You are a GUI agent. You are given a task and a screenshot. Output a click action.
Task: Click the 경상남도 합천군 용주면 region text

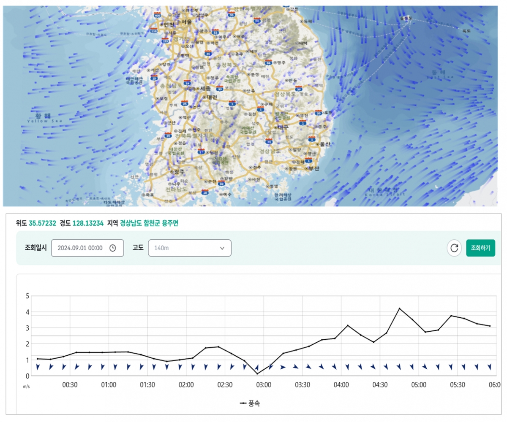point(149,223)
